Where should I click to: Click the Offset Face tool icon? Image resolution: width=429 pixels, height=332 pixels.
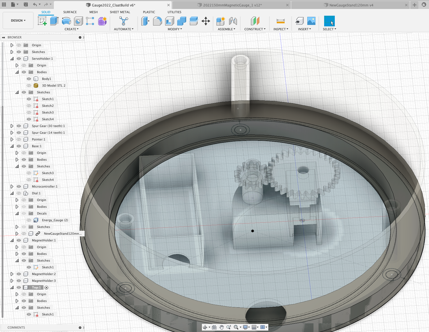193,21
